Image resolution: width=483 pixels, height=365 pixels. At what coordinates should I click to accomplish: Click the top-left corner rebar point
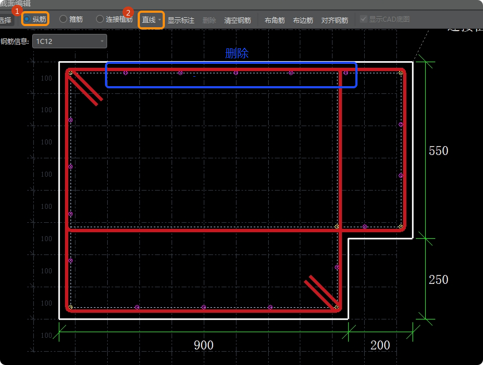click(71, 73)
